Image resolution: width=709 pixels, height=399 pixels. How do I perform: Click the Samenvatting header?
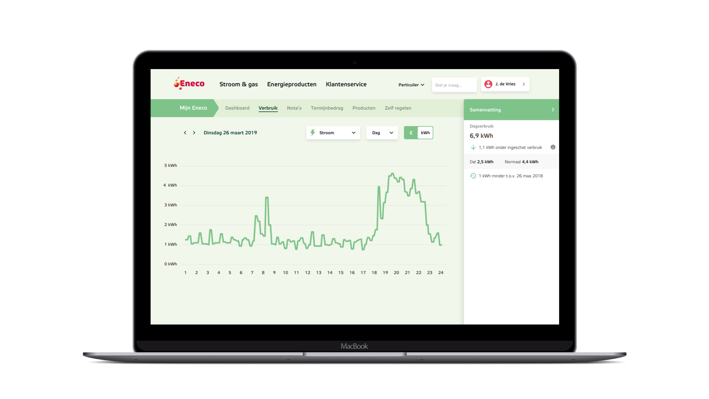[511, 110]
